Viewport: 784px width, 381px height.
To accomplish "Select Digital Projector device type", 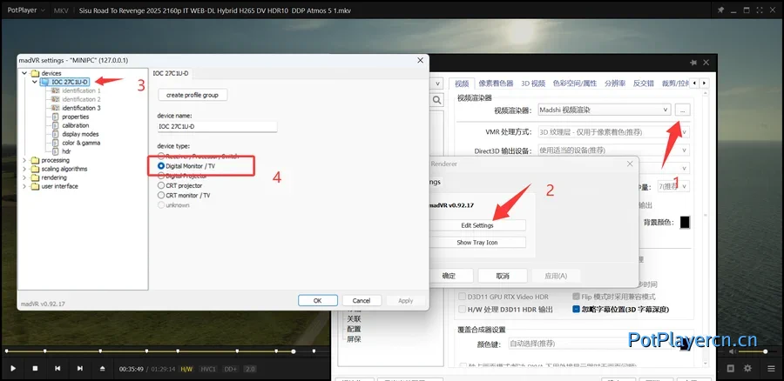I will 183,176.
